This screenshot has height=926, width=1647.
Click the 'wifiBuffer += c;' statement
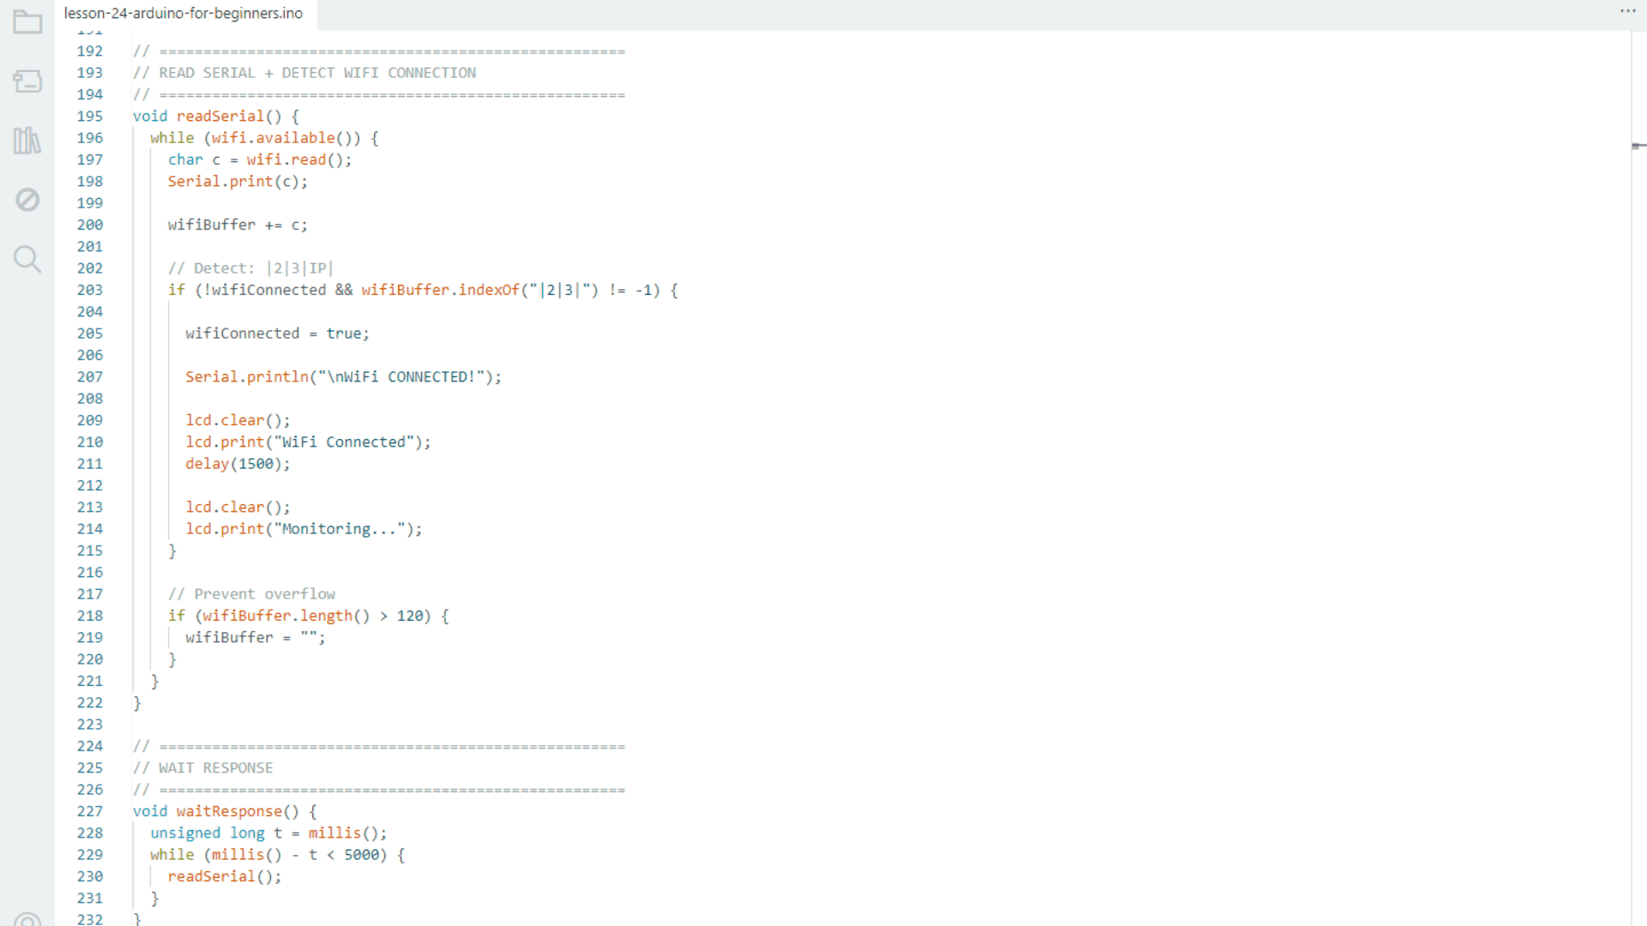tap(238, 225)
